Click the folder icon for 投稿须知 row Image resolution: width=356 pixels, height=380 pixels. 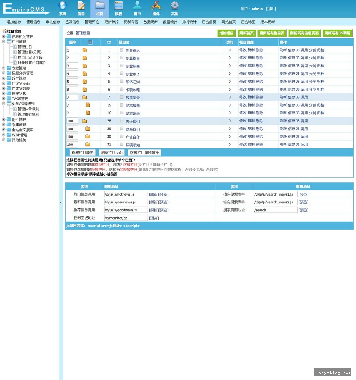[x=88, y=144]
